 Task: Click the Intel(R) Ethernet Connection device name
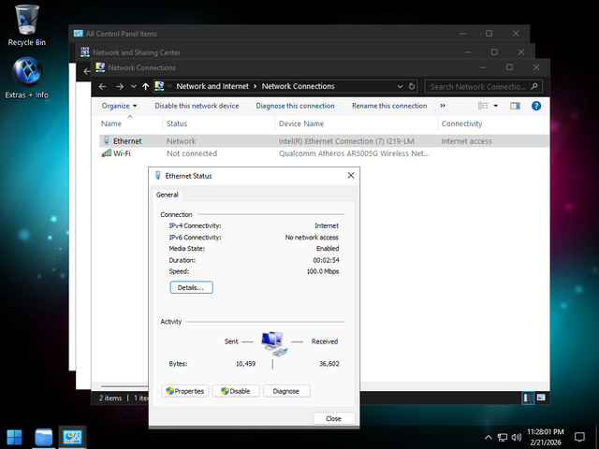(346, 141)
